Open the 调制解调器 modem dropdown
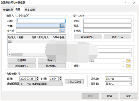This screenshot has width=139, height=101. (x=41, y=84)
